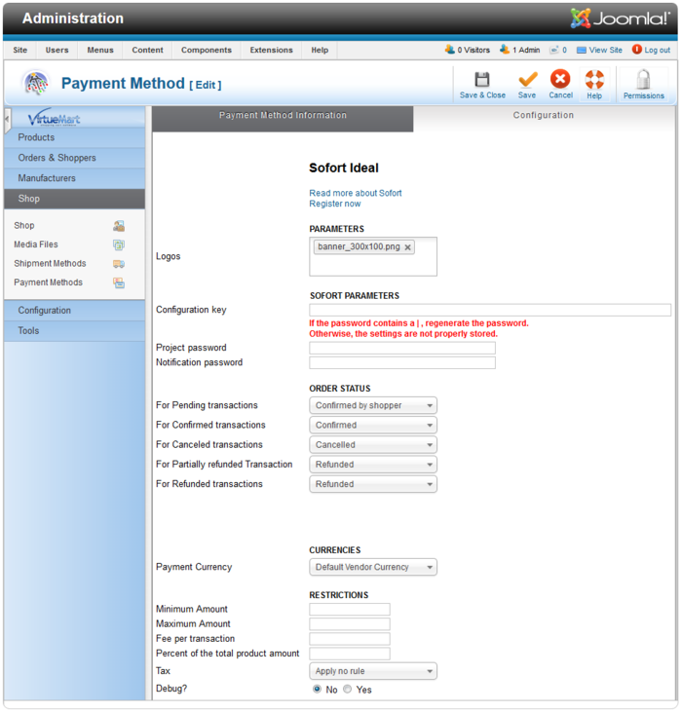Screen dimensions: 682x712
Task: Open Payment Methods in sidebar
Action: (48, 282)
